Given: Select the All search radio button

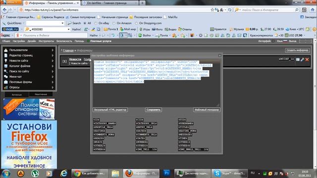Looking at the screenshot, I should (x=85, y=23).
